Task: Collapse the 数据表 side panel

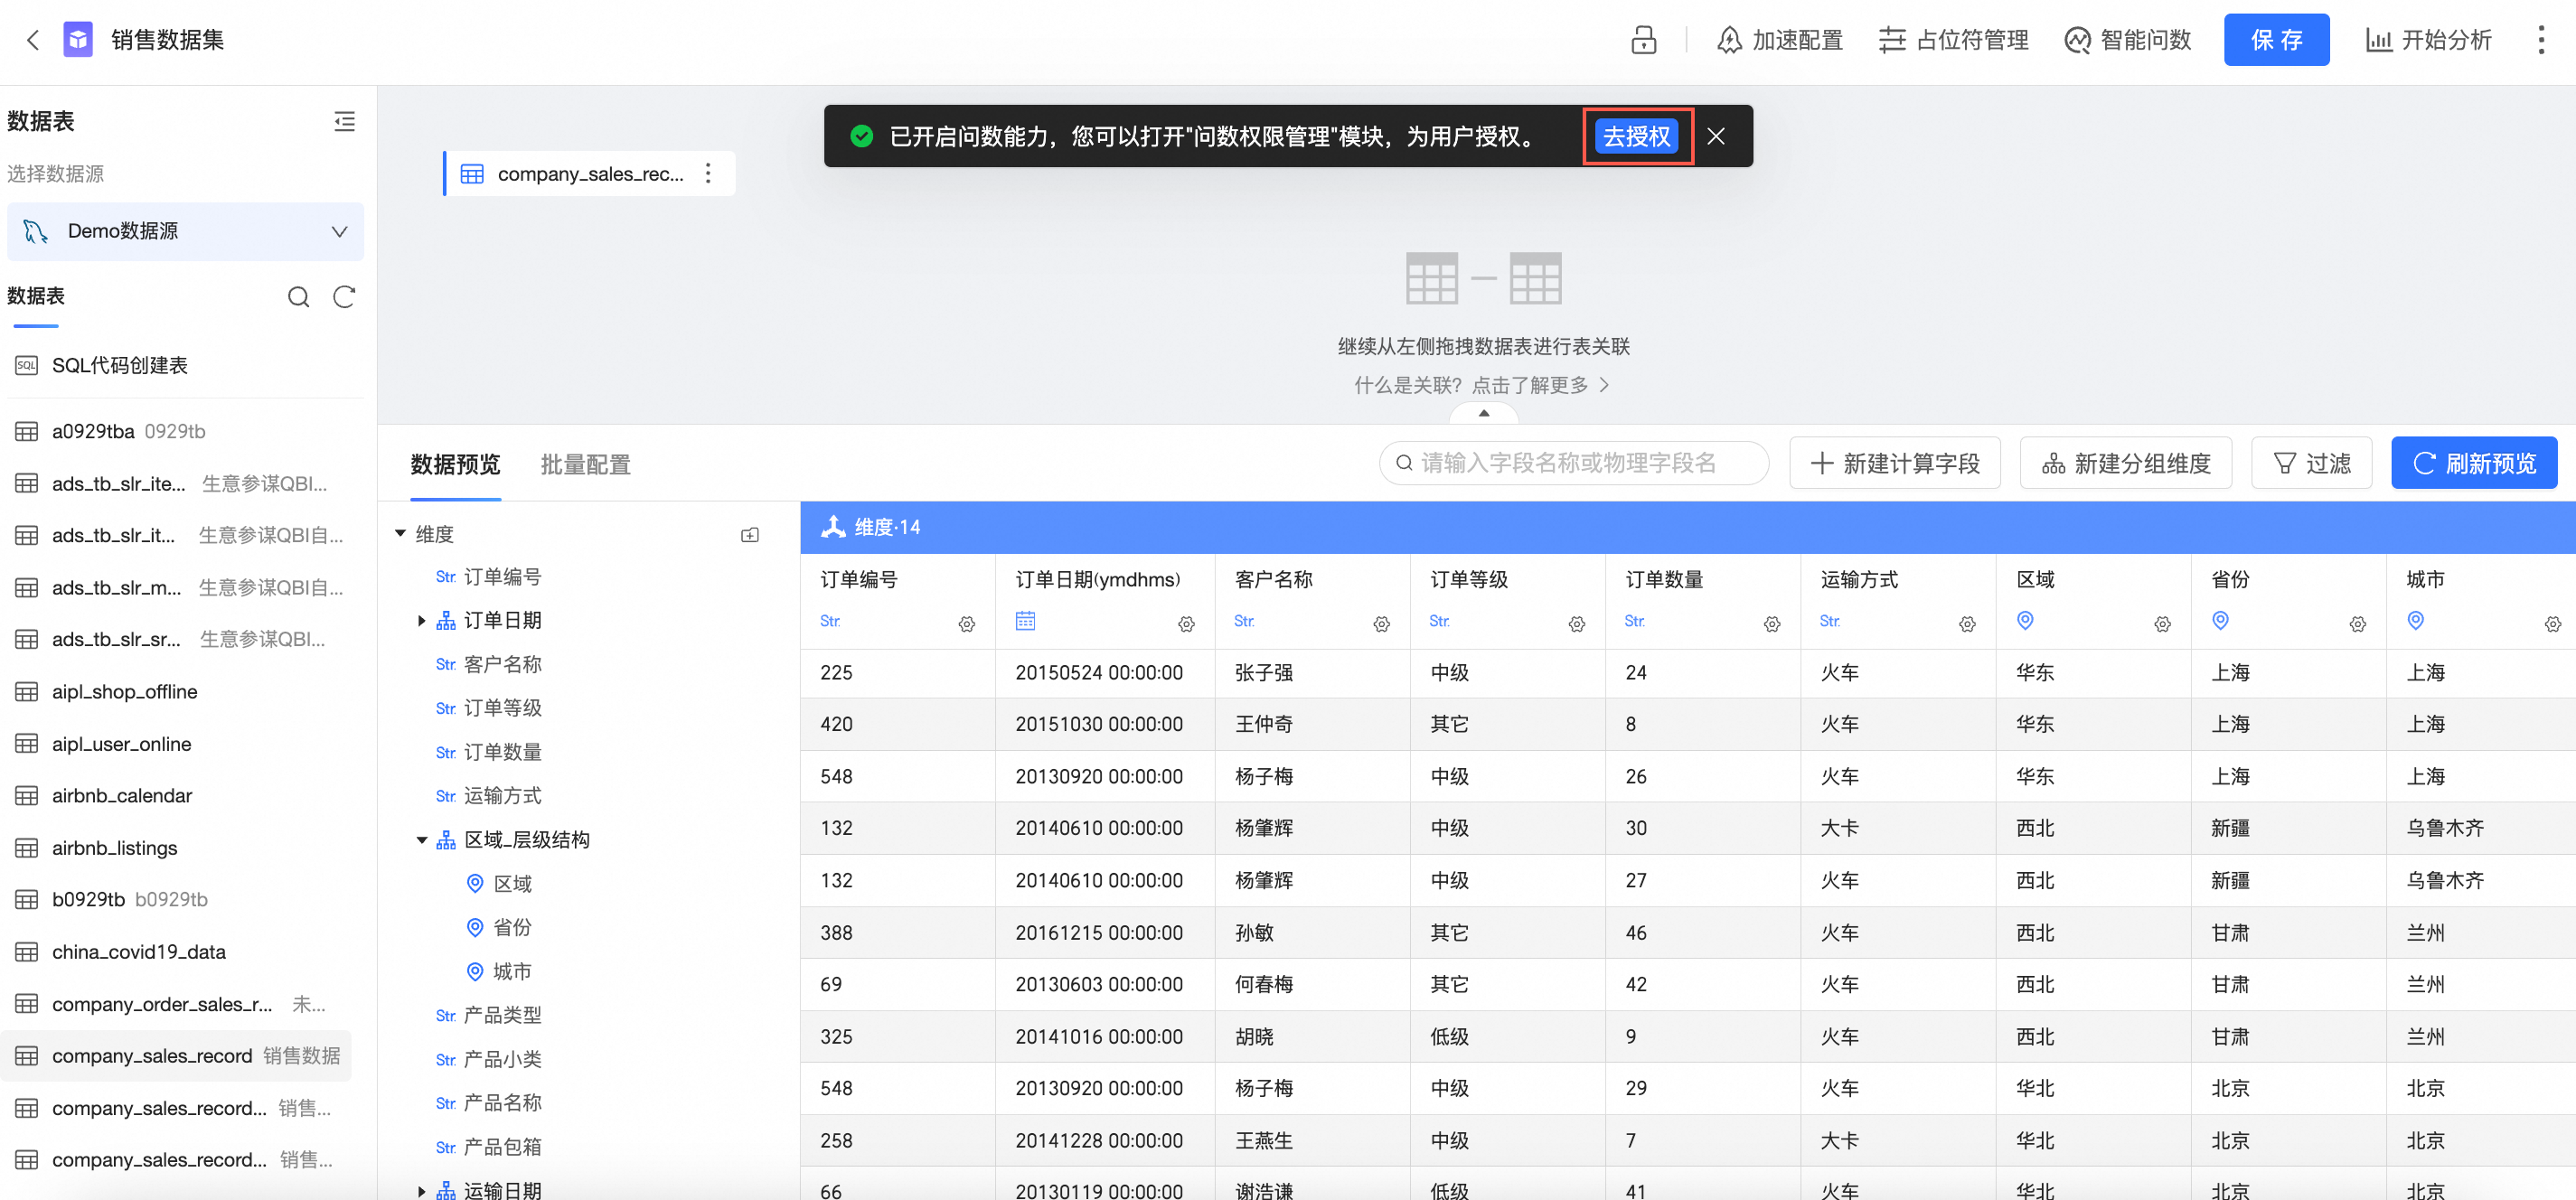Action: (x=344, y=121)
